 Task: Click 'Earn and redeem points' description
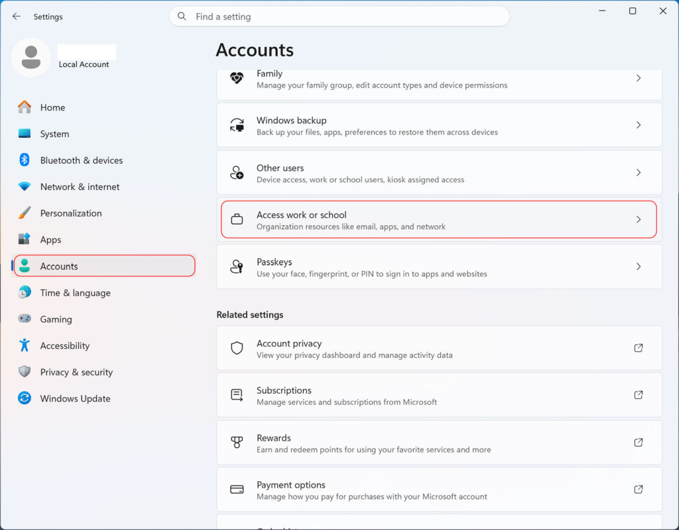[x=374, y=450]
